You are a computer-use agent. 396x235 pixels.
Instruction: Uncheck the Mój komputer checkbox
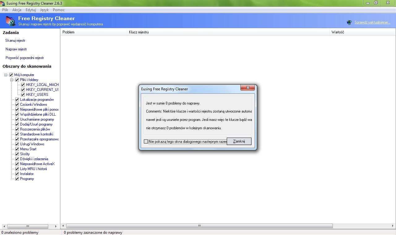click(11, 75)
